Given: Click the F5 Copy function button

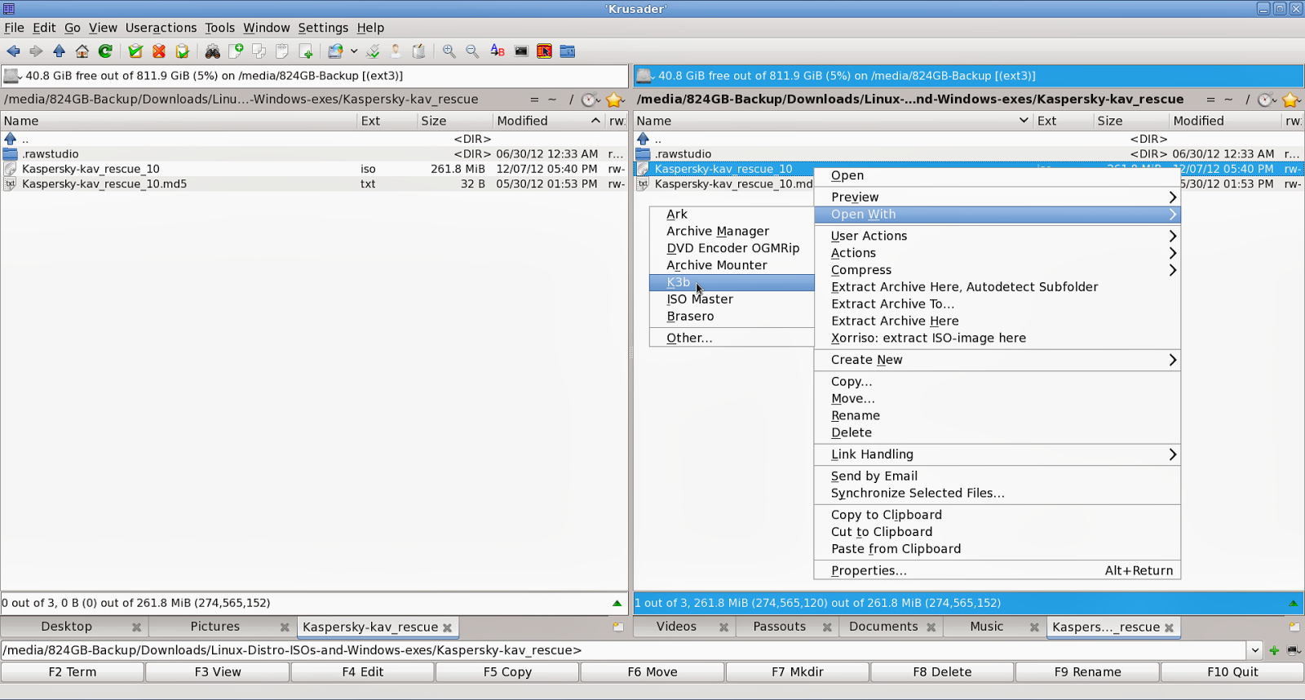Looking at the screenshot, I should click(x=507, y=672).
